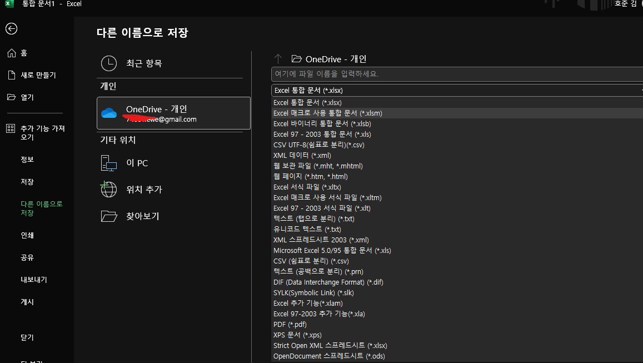Click the Open folder icon in sidebar
The image size is (643, 363).
click(12, 97)
